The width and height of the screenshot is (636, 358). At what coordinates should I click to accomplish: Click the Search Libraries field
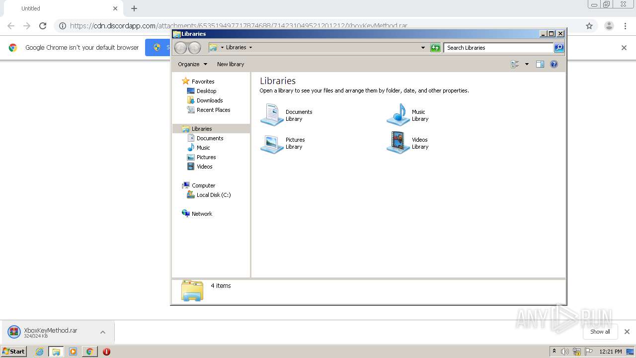point(498,48)
